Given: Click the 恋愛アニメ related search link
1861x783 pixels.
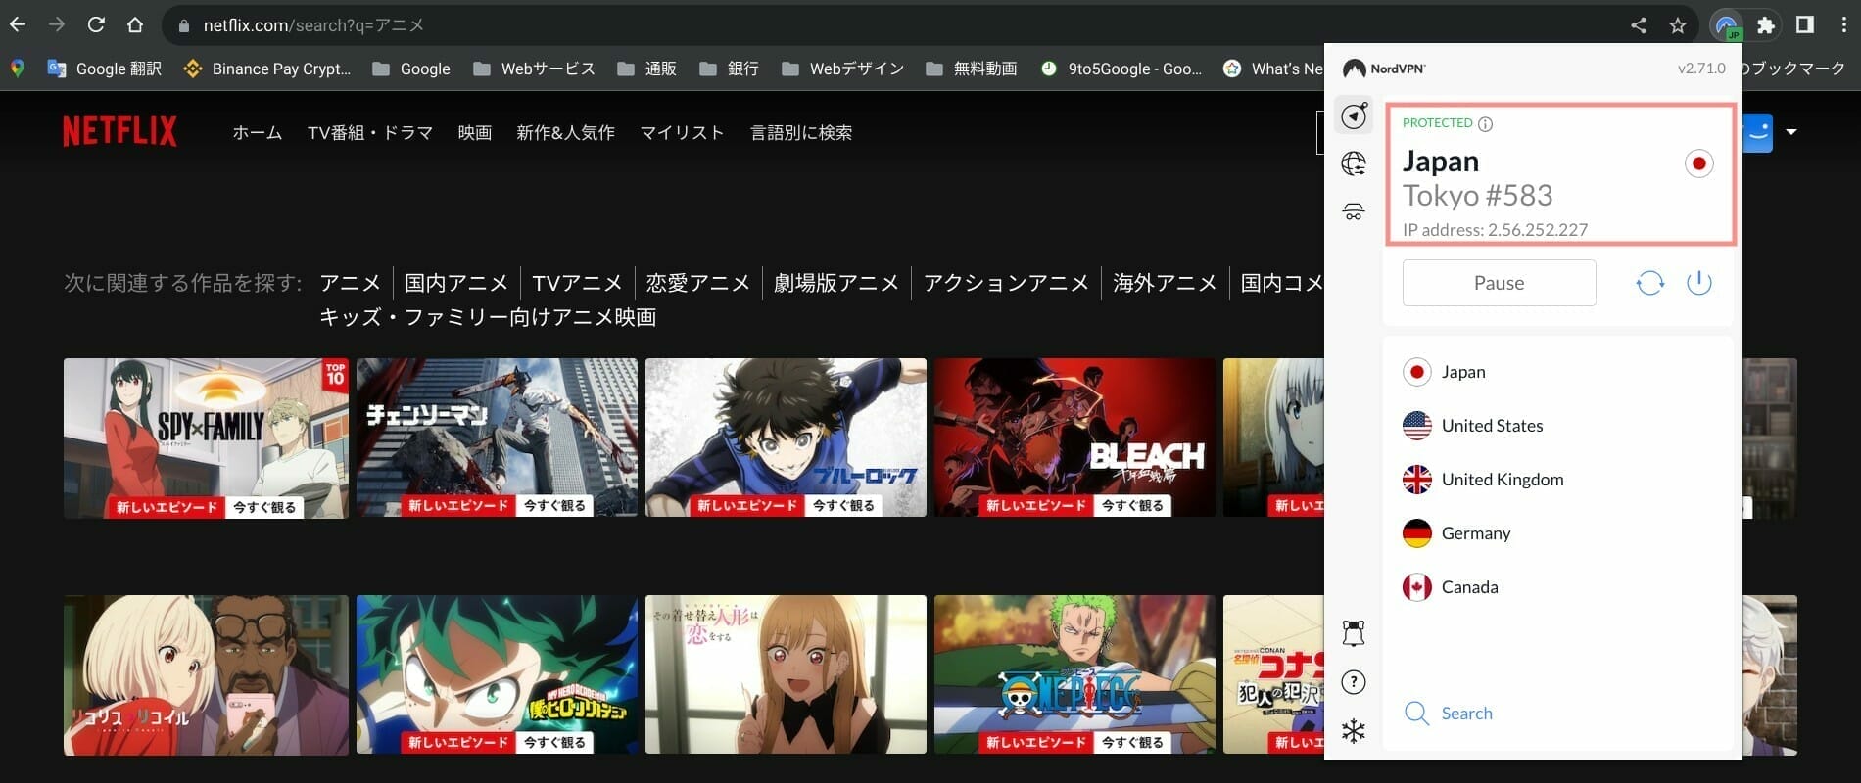Looking at the screenshot, I should point(697,283).
